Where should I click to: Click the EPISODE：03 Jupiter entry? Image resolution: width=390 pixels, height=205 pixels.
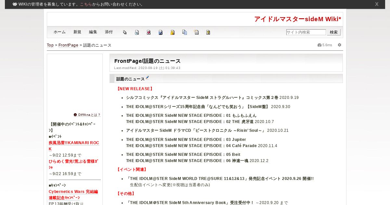[186, 140]
